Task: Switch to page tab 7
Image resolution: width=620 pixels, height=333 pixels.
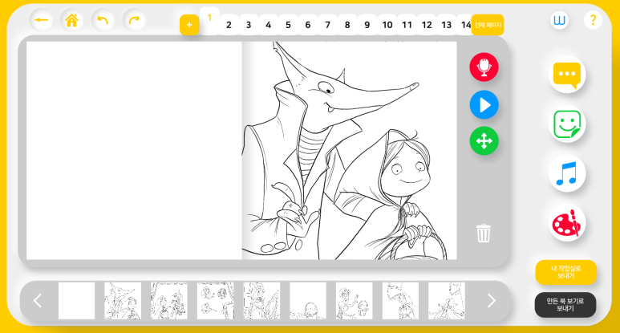Action: 327,25
